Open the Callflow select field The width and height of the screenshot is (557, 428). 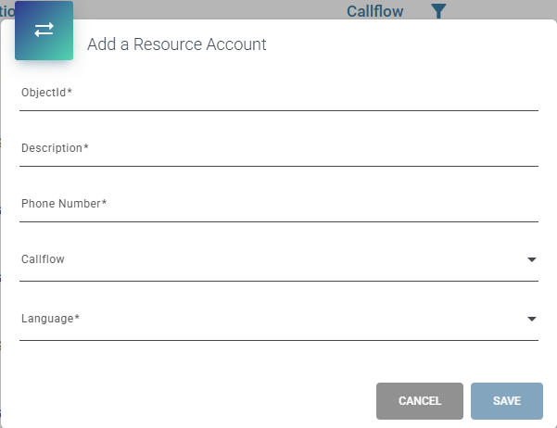pos(279,262)
